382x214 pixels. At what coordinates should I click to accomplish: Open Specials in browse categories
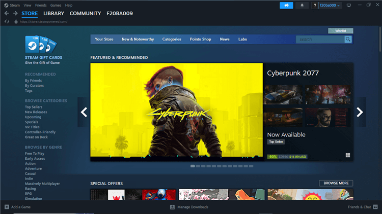32,122
